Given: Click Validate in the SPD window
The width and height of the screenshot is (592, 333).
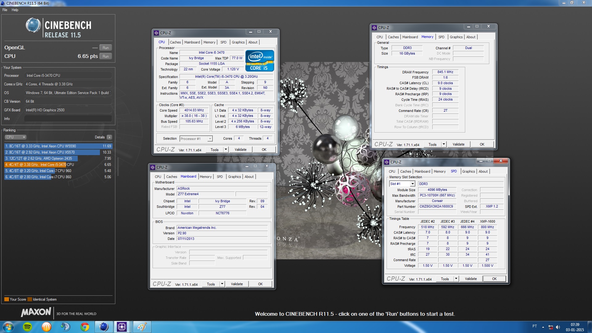Looking at the screenshot, I should (471, 279).
